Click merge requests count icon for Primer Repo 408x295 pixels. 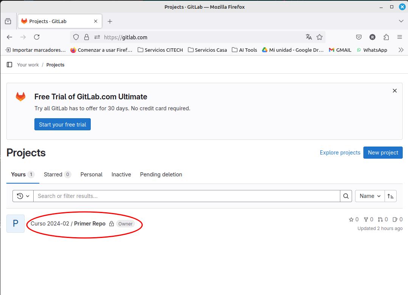pos(380,219)
